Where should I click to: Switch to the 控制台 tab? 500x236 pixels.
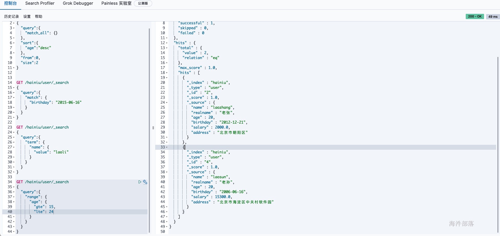click(x=10, y=3)
